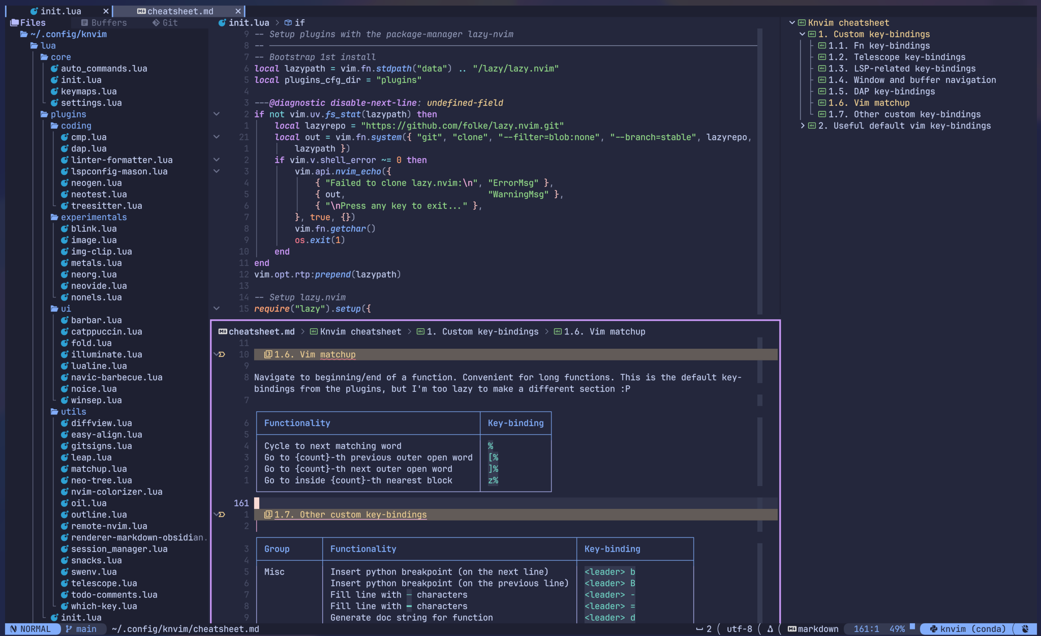The width and height of the screenshot is (1041, 636).
Task: Jump to outline item 1.3. LSP-related key-bindings
Action: (x=902, y=69)
